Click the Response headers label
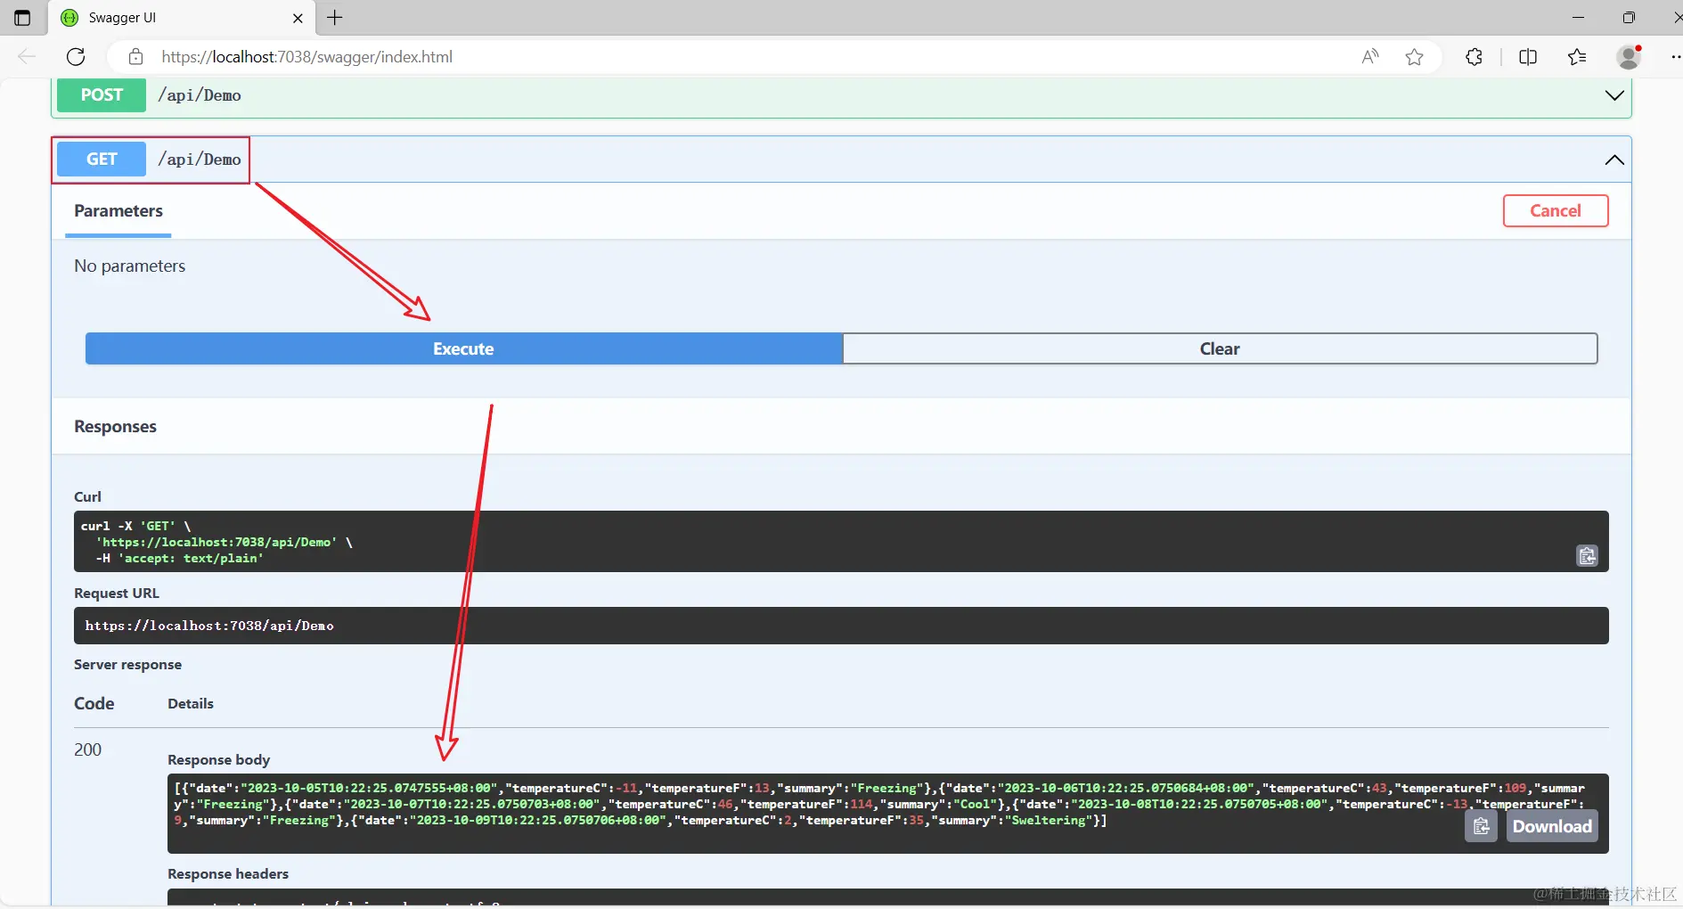1683x909 pixels. coord(228,874)
